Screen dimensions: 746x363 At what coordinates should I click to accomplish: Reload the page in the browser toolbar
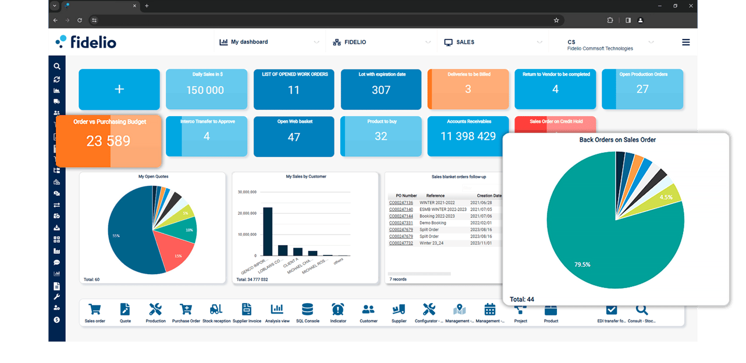[80, 20]
